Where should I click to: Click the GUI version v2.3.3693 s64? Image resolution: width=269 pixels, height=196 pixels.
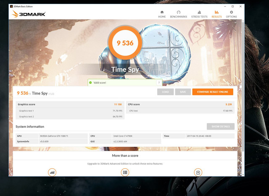pyautogui.click(x=120, y=141)
